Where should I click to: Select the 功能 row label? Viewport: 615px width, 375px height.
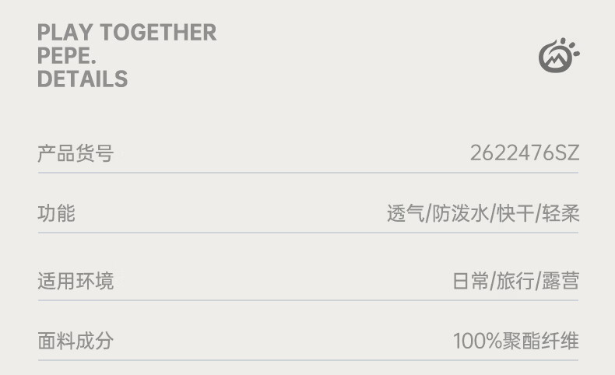(x=57, y=213)
